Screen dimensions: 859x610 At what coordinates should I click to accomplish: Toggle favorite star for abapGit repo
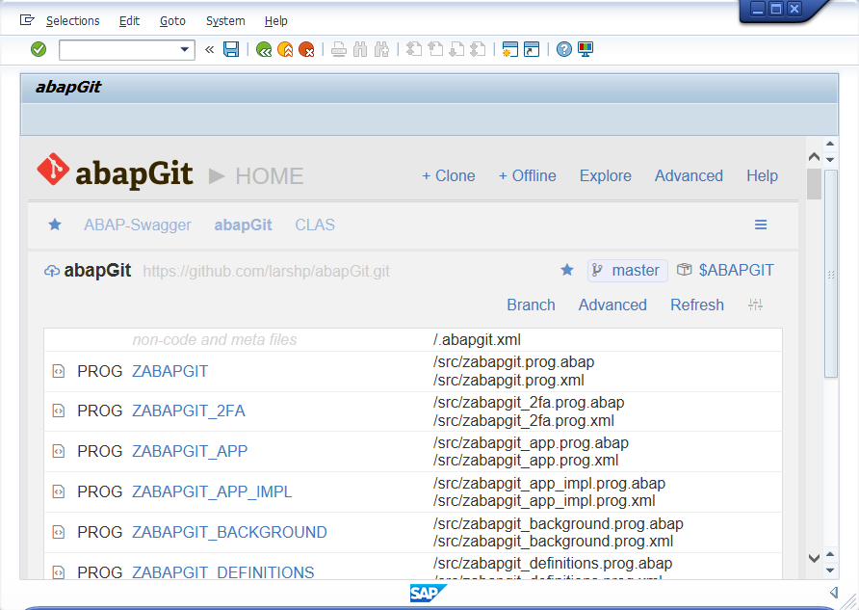coord(567,270)
